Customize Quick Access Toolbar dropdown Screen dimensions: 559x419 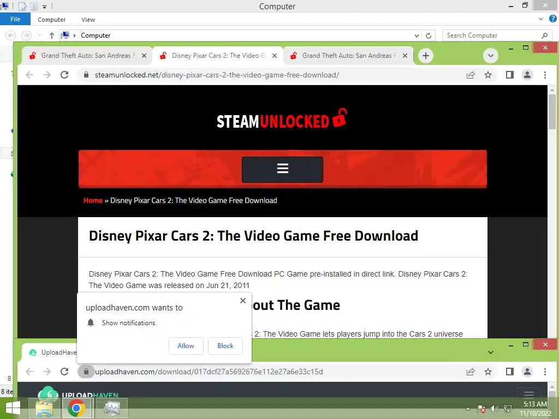(45, 7)
